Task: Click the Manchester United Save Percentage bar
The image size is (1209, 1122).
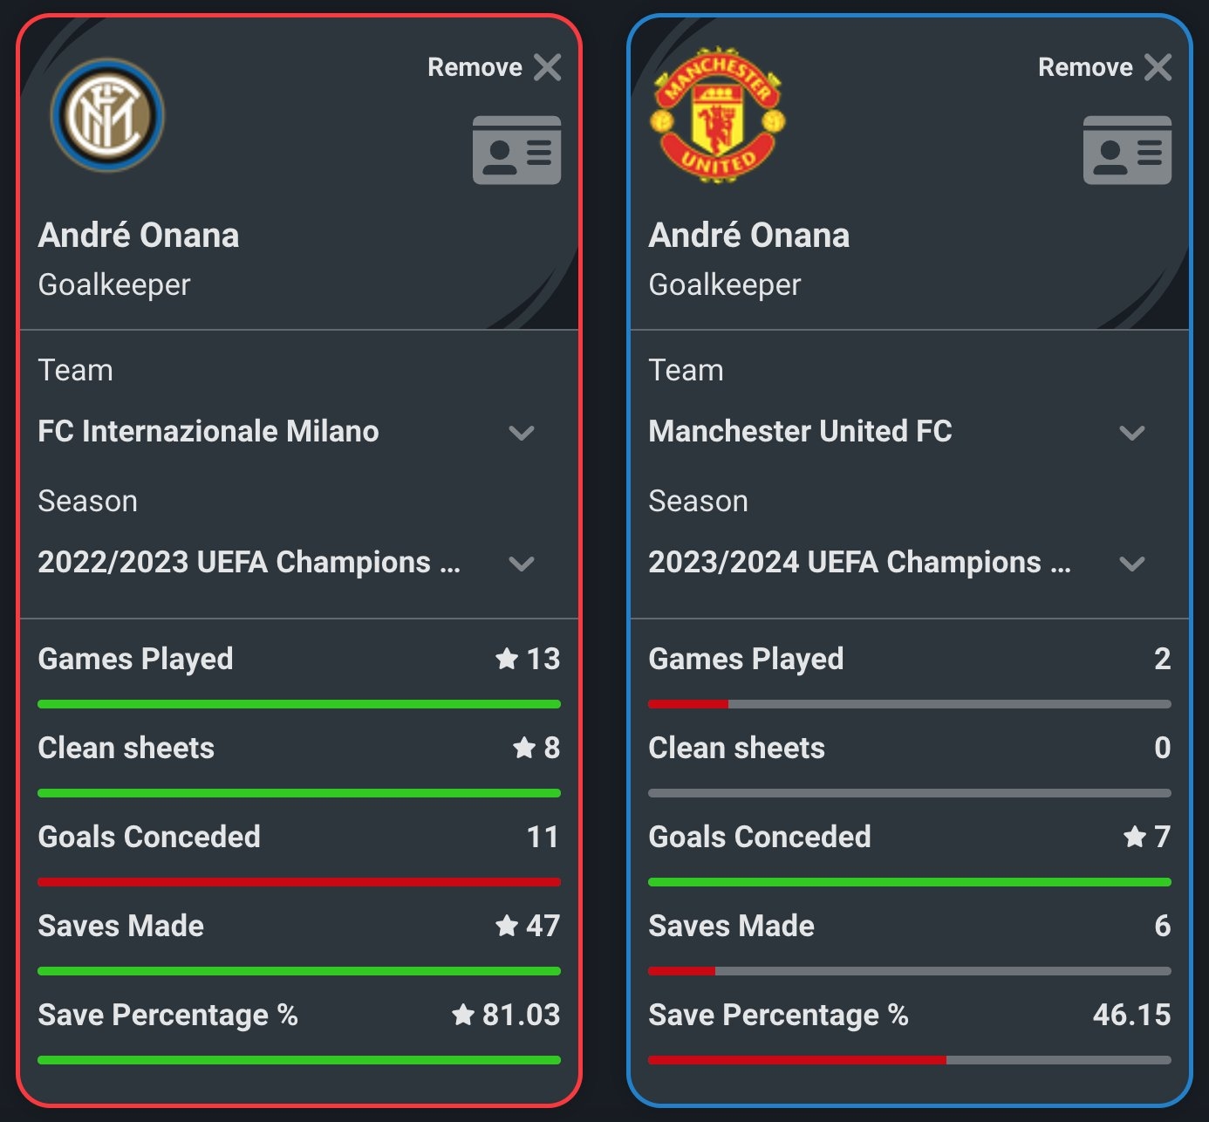Action: (910, 1060)
